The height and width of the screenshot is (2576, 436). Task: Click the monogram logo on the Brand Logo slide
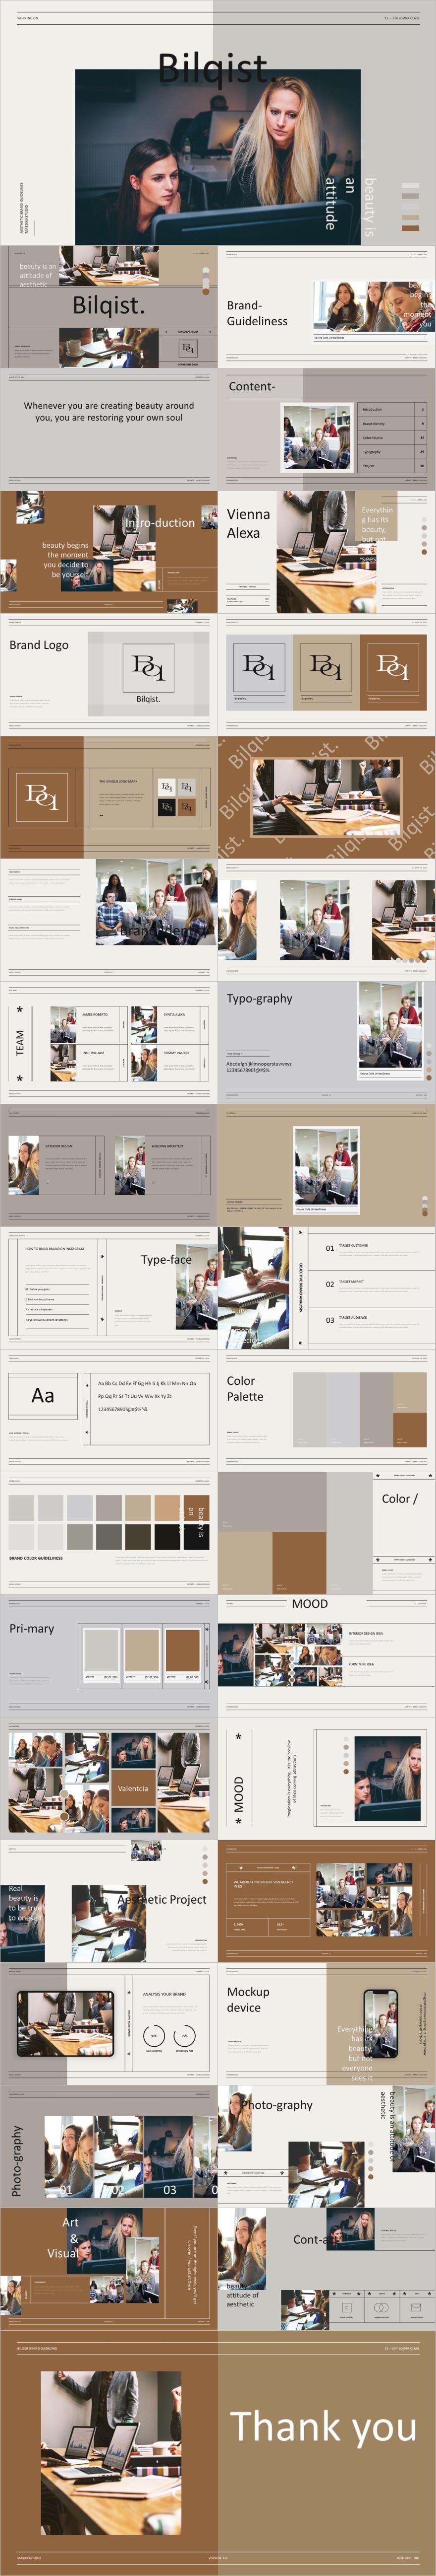coord(148,667)
